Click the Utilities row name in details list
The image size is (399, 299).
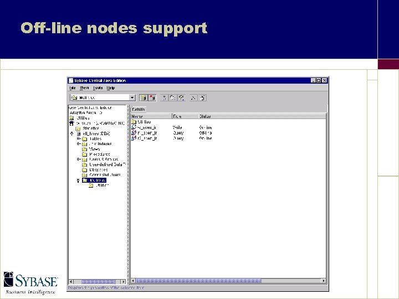point(144,122)
